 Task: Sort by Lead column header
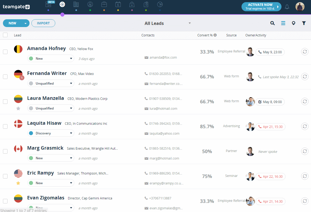[17, 35]
